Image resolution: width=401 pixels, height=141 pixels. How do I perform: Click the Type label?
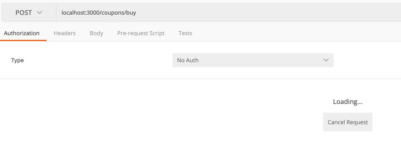[x=18, y=60]
